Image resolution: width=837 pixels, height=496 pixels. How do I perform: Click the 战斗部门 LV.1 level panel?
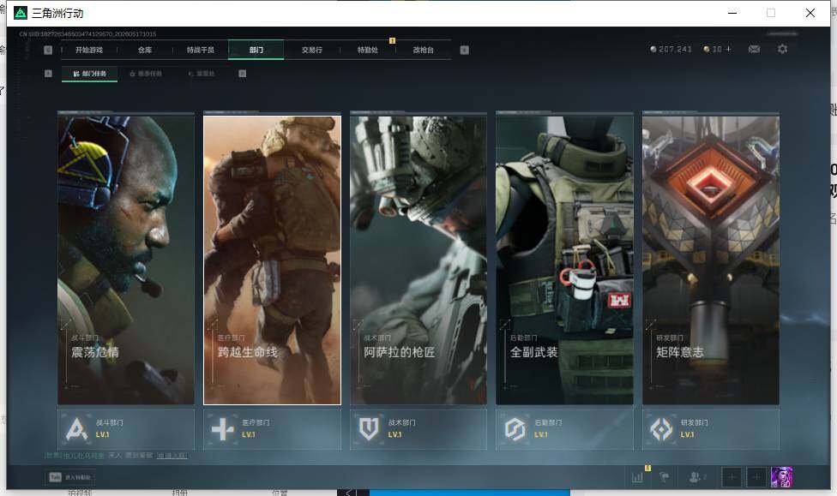(126, 429)
